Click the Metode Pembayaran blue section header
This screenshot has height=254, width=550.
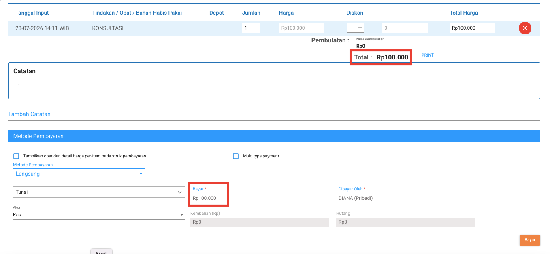274,136
